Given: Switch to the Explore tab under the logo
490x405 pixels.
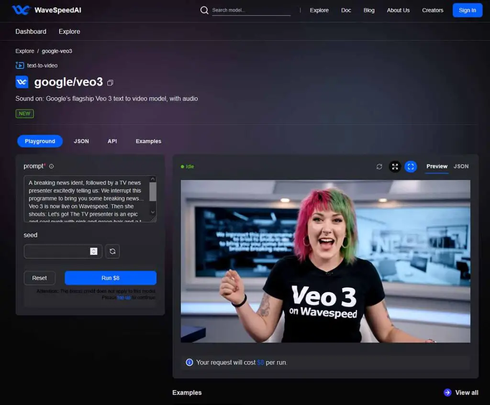Looking at the screenshot, I should [x=69, y=32].
